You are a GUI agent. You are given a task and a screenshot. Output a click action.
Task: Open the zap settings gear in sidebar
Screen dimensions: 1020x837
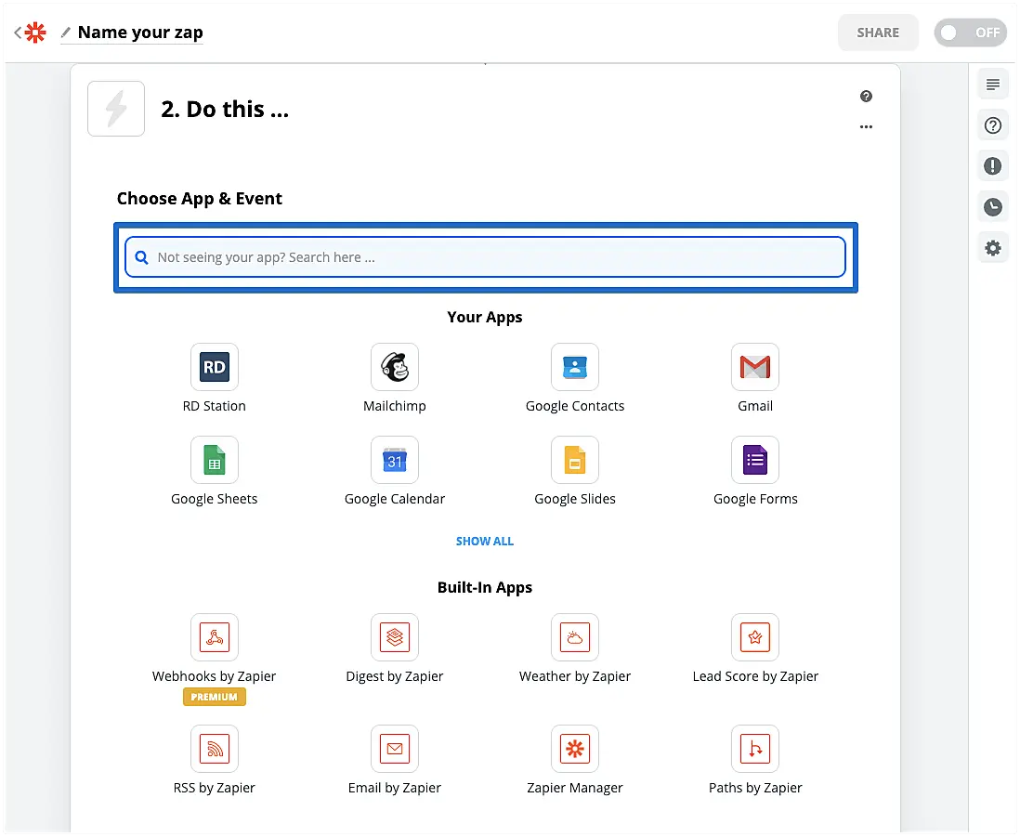click(993, 248)
